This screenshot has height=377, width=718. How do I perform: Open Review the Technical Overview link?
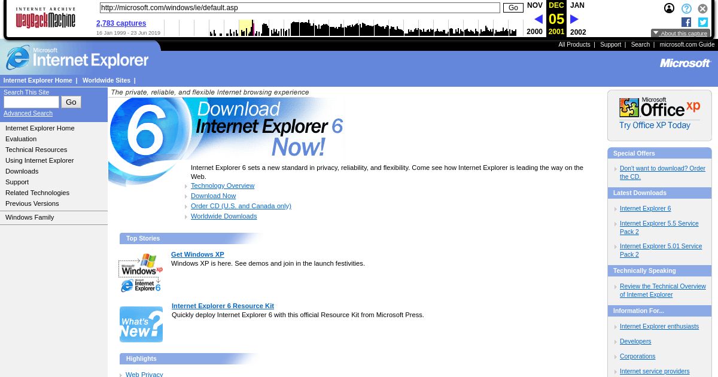click(x=663, y=290)
